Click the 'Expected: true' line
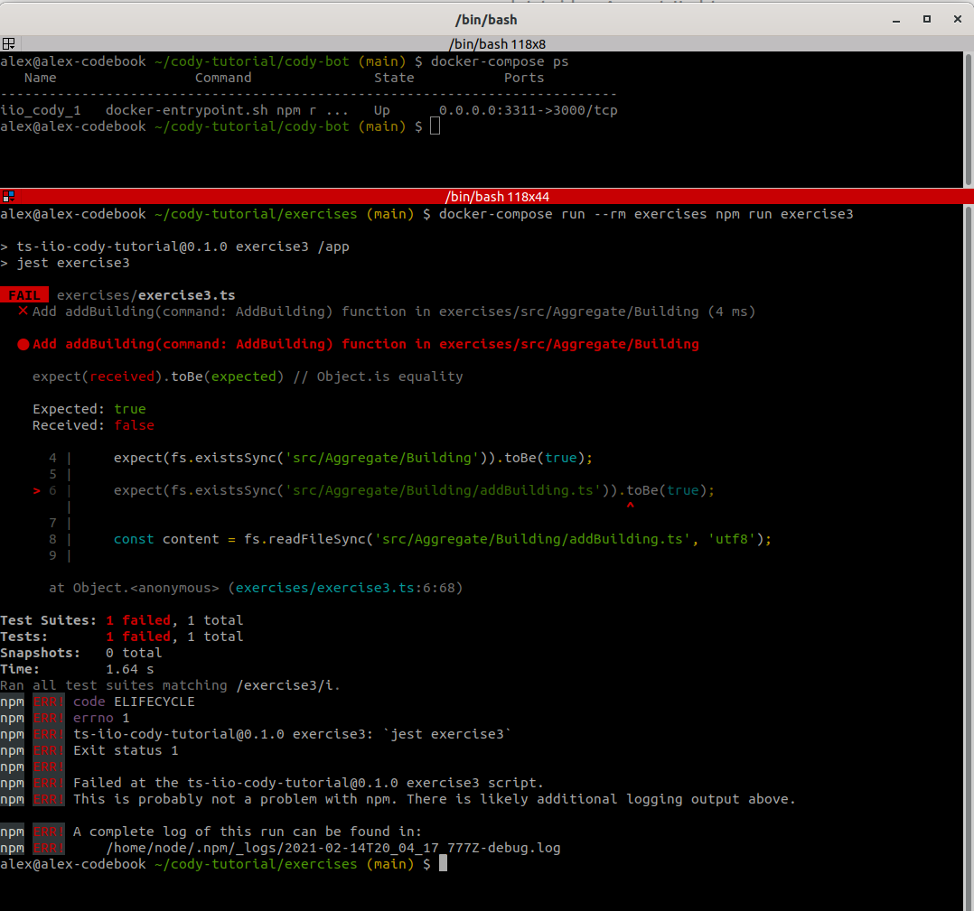Screen dimensions: 974x911 point(89,409)
